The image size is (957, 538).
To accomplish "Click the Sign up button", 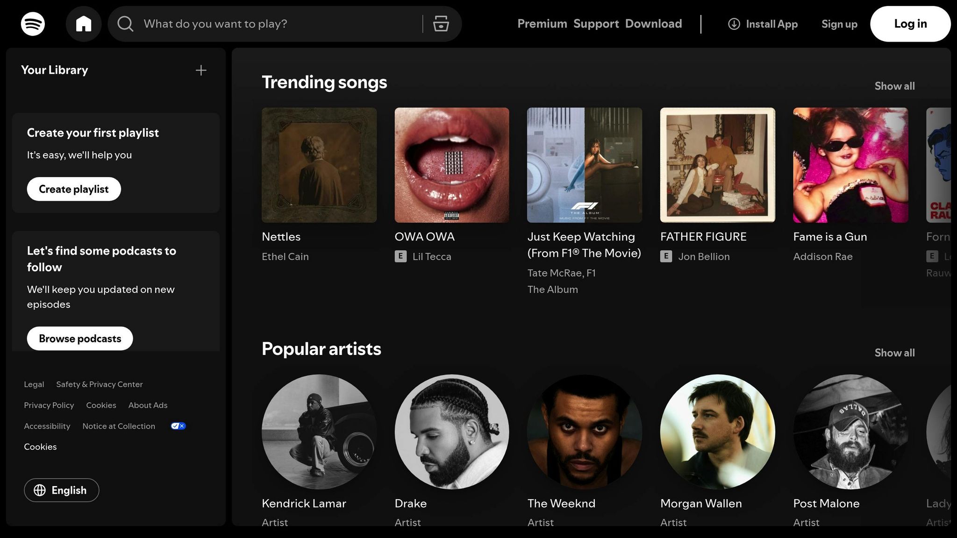I will [x=839, y=24].
